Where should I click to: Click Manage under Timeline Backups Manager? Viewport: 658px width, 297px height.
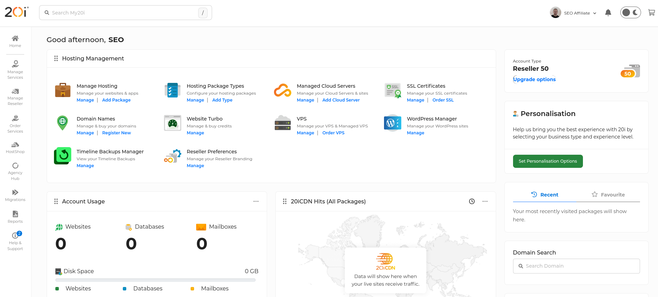coord(85,166)
